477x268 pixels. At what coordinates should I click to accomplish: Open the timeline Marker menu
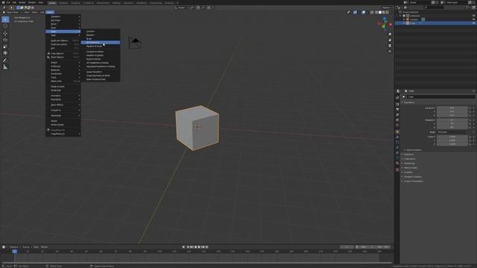click(x=45, y=247)
